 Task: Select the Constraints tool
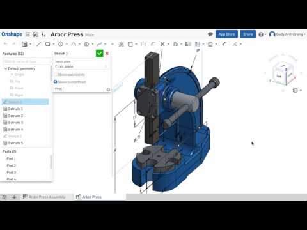[235, 44]
